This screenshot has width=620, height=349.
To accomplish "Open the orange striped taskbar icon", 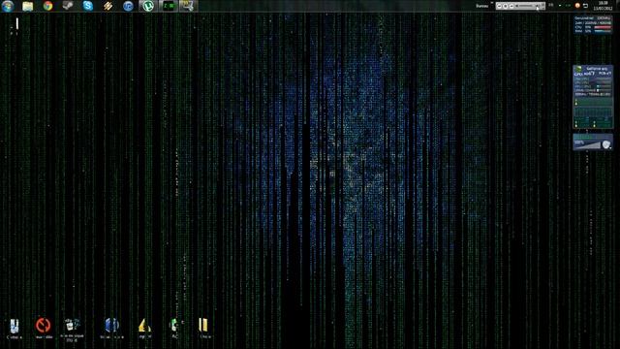I will (108, 6).
